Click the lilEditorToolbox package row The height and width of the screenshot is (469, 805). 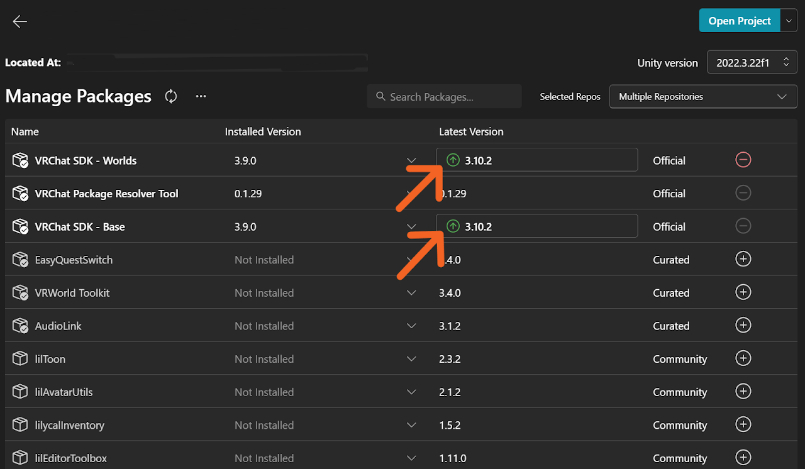72,458
